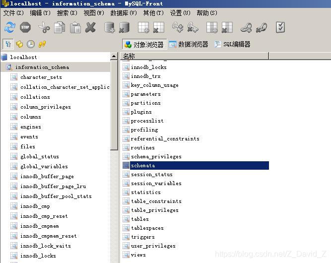Toggle the SQL builder links view button

coord(42,44)
